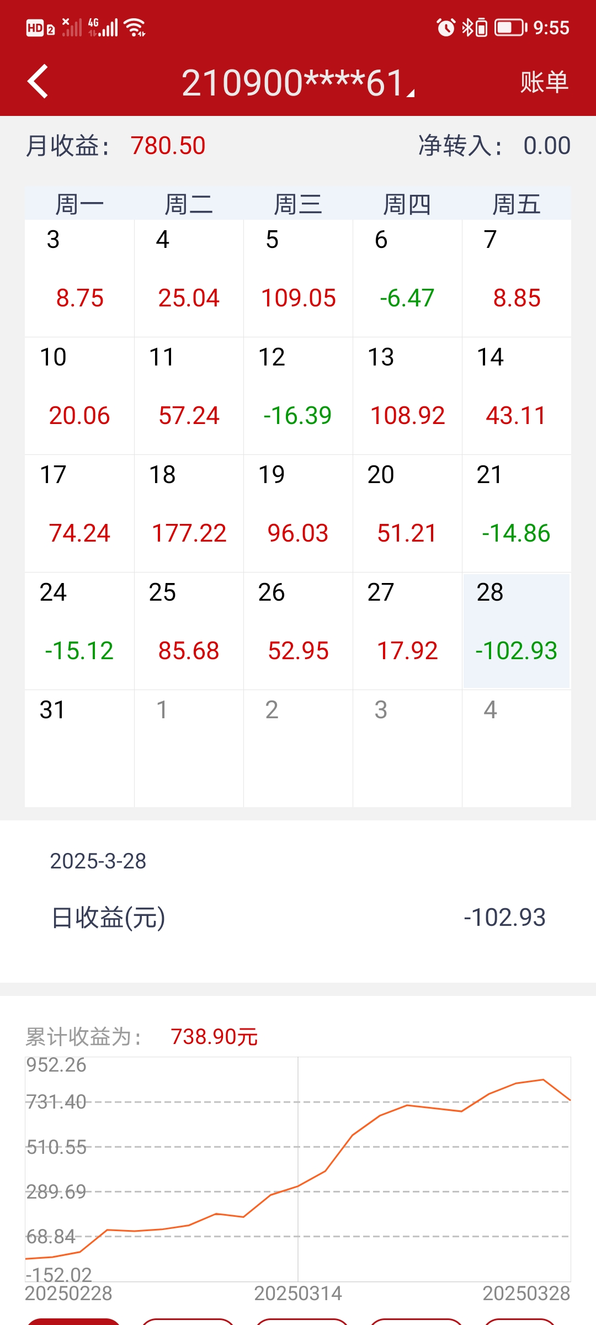
Task: Expand the account 210900****61 selector
Action: click(x=298, y=83)
